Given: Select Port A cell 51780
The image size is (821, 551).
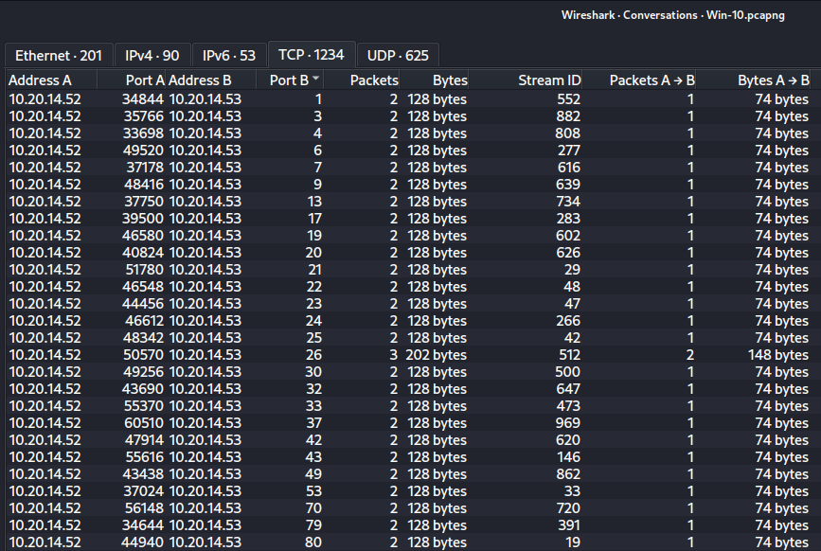Looking at the screenshot, I should click(144, 270).
